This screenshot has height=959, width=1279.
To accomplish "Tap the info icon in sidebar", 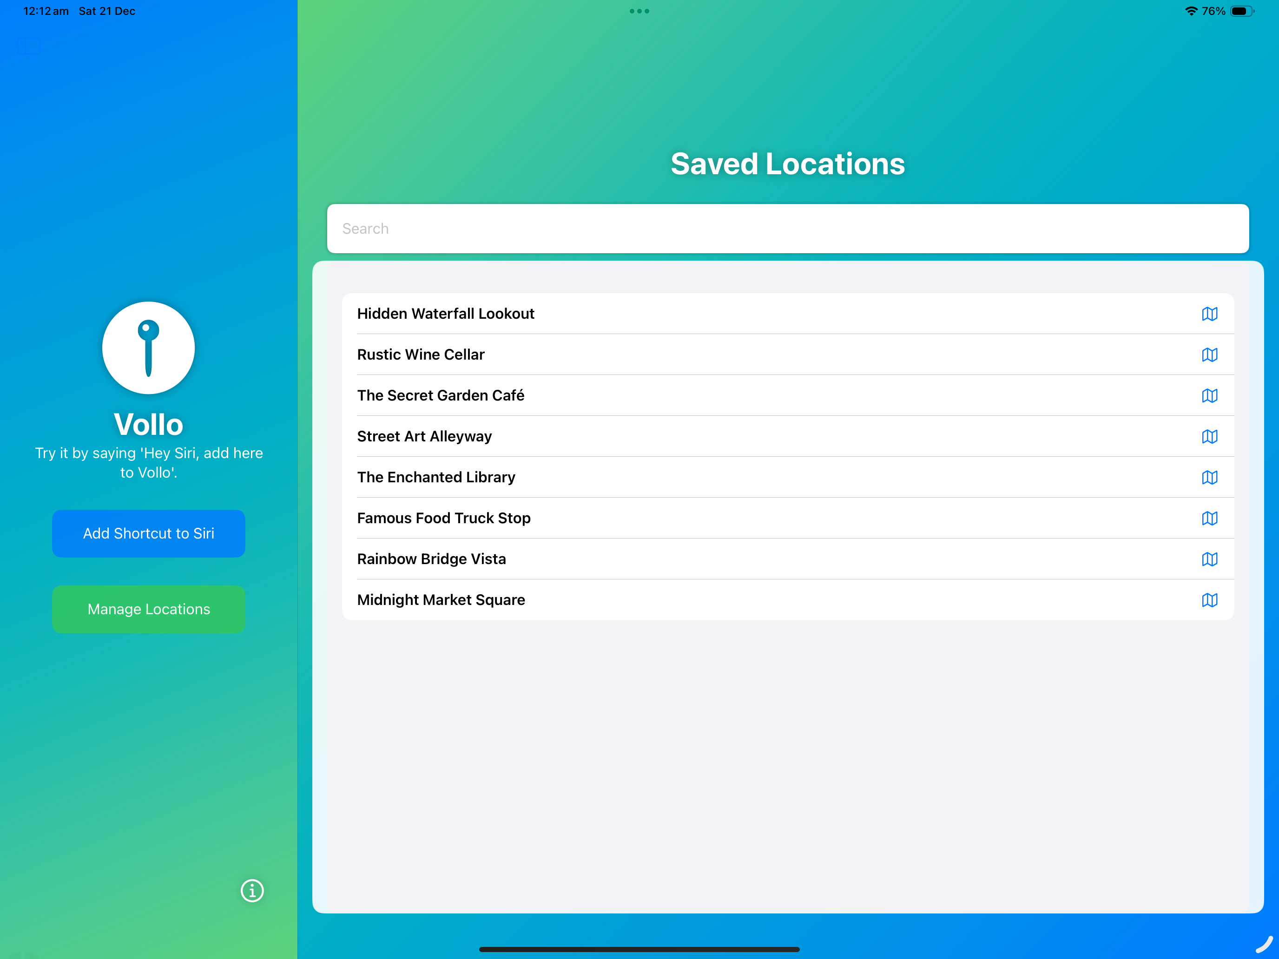I will coord(252,890).
